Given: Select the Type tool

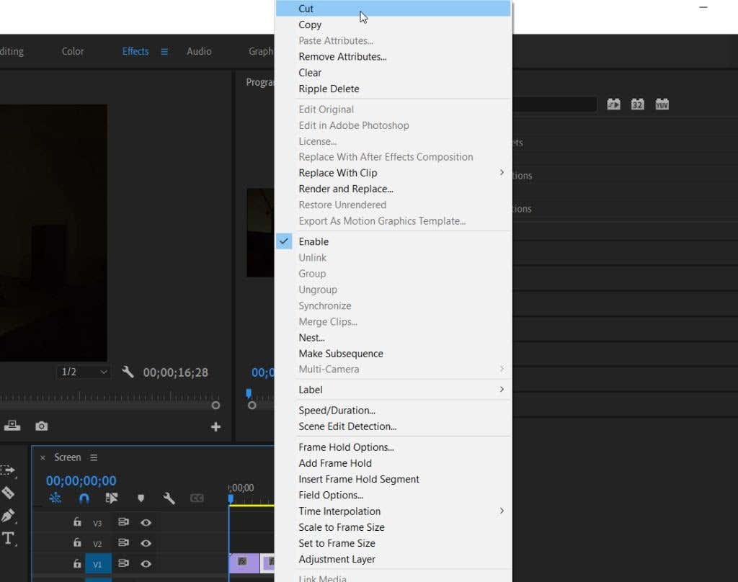Looking at the screenshot, I should point(8,538).
